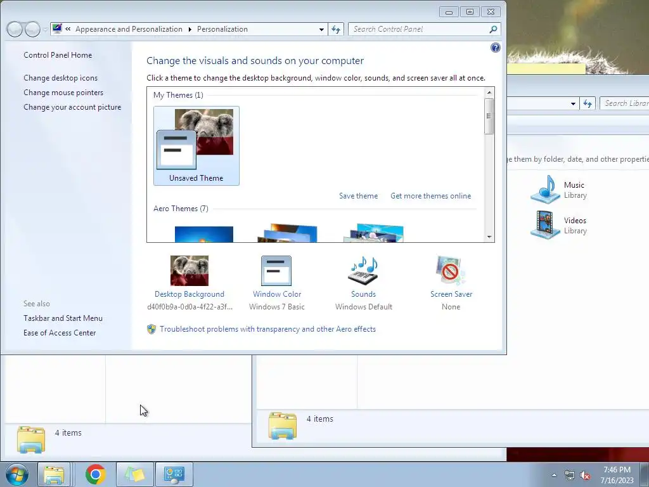The width and height of the screenshot is (649, 487).
Task: Click the Save theme link
Action: pos(359,196)
